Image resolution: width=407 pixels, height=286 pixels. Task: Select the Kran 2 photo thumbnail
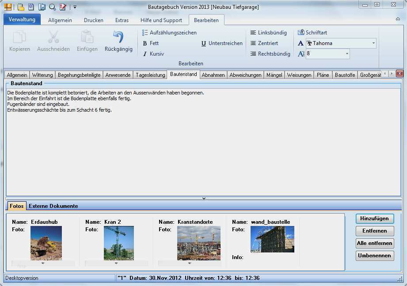pyautogui.click(x=118, y=243)
